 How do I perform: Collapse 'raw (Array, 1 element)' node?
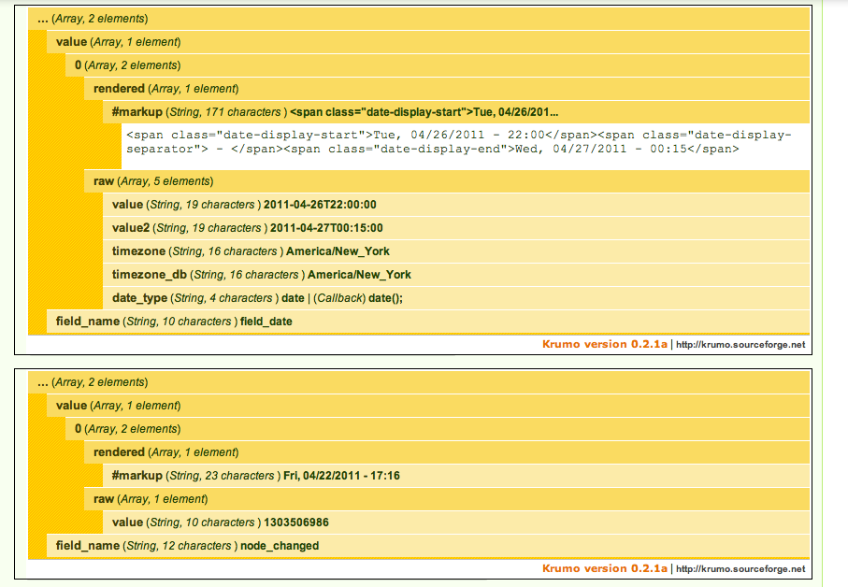(x=447, y=499)
